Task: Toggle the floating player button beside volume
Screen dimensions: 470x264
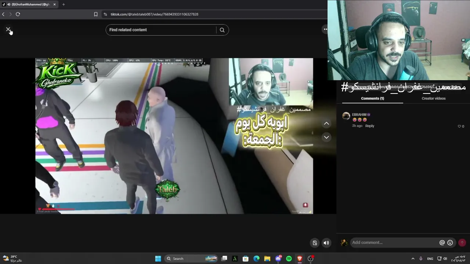Action: click(315, 243)
